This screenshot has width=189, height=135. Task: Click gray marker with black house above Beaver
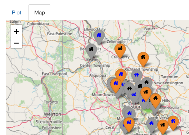(x=91, y=51)
